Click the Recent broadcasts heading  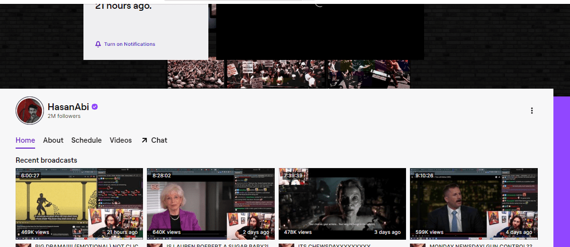pyautogui.click(x=46, y=160)
